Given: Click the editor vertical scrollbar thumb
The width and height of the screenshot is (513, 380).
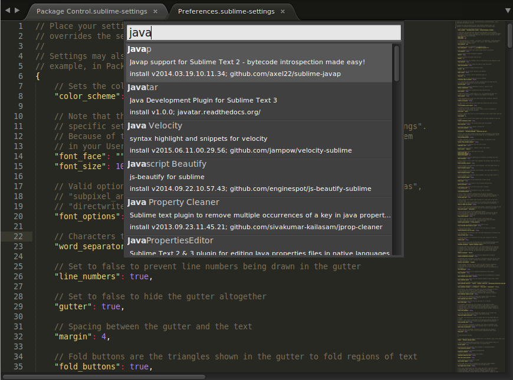Looking at the screenshot, I should pos(509,35).
